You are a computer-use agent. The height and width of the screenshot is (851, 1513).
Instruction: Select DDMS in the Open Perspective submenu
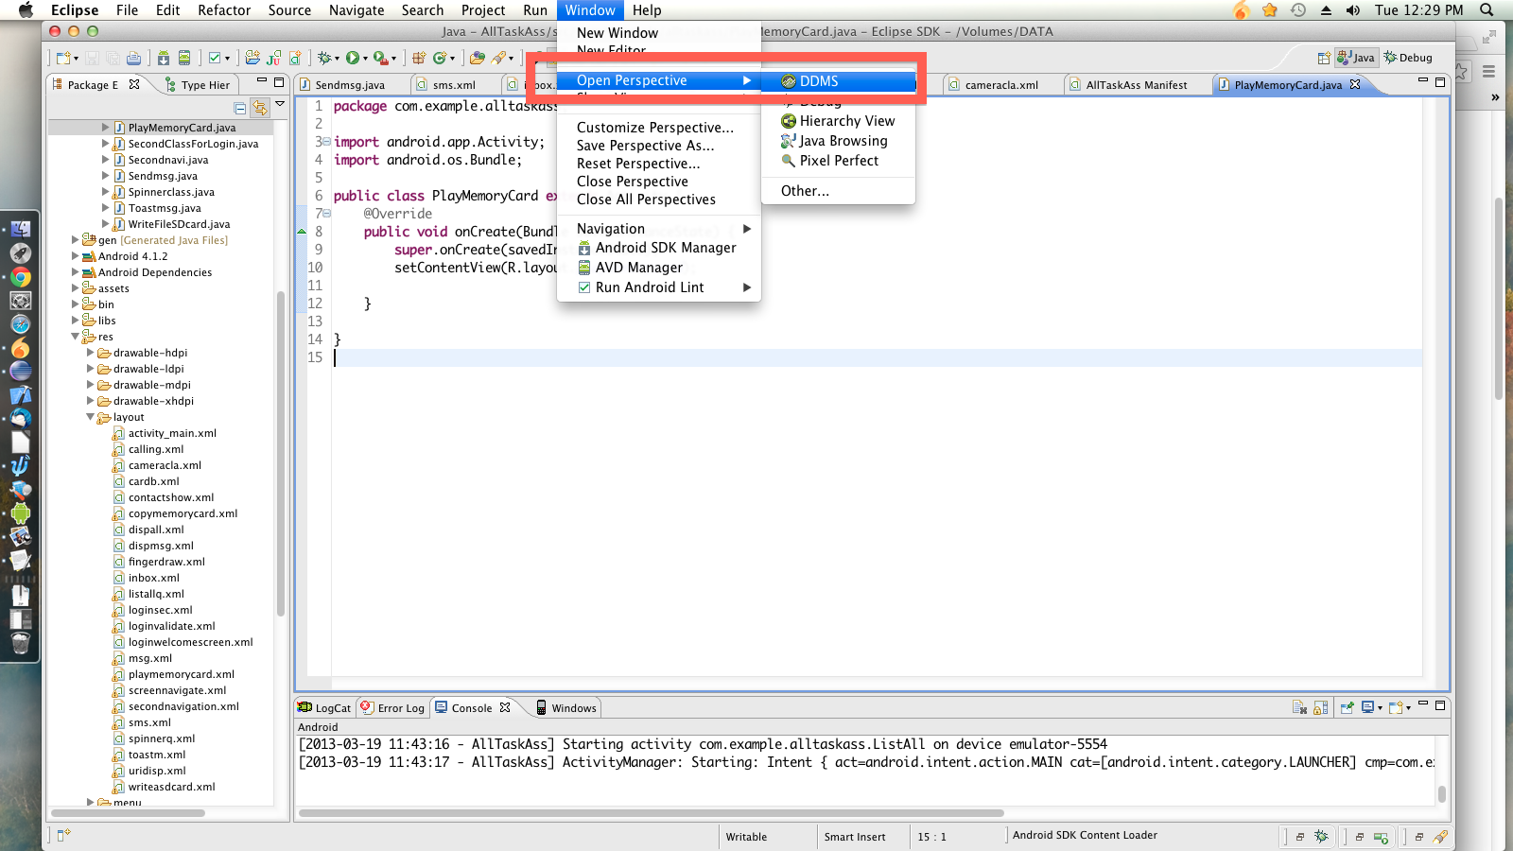[x=839, y=81]
